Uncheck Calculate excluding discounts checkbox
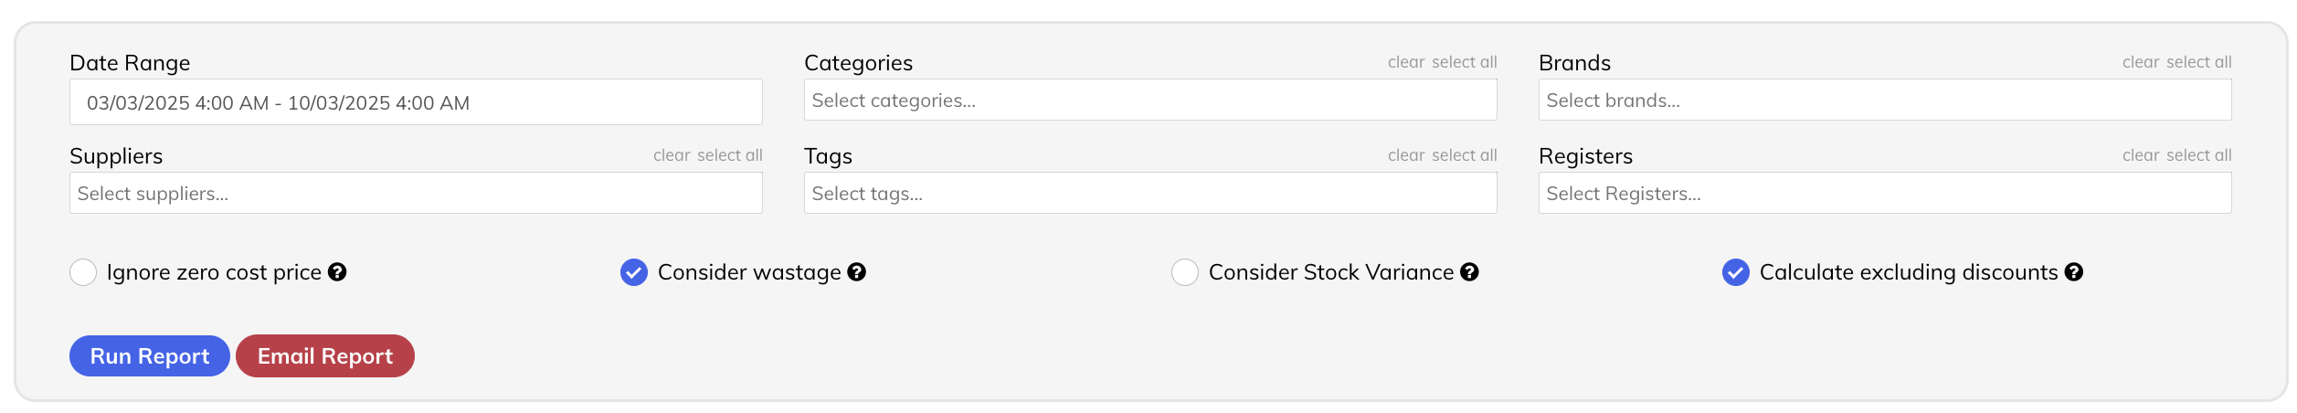Viewport: 2297px width, 413px height. [x=1736, y=272]
